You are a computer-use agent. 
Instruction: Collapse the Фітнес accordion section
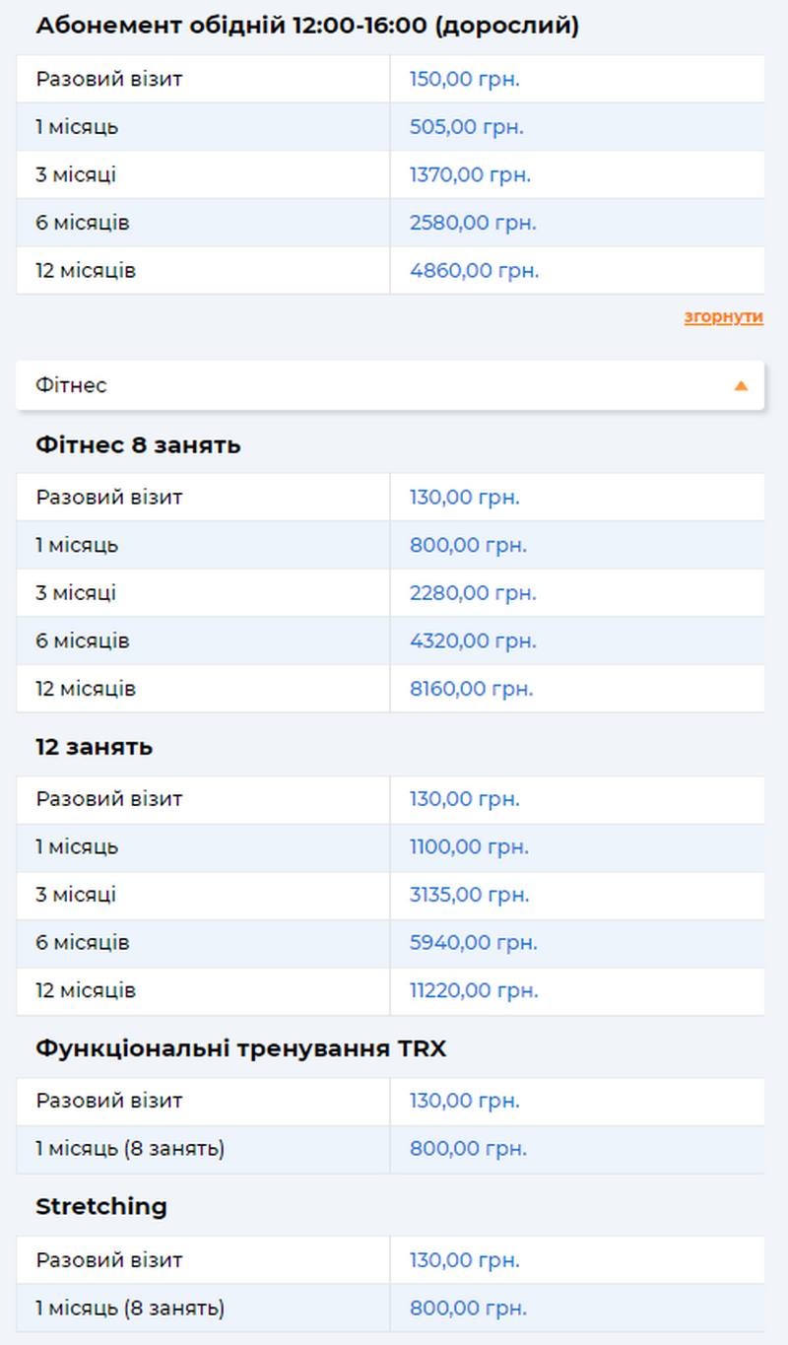(x=390, y=385)
